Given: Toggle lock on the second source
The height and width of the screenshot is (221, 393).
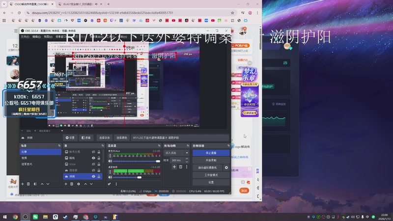Looking at the screenshot, I should pos(99,158).
